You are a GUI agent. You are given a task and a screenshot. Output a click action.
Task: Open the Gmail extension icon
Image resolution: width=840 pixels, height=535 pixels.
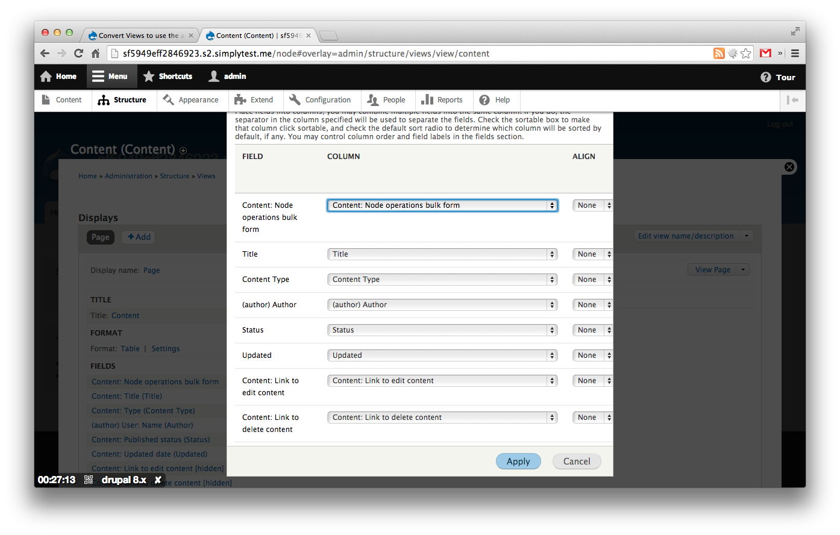(765, 54)
